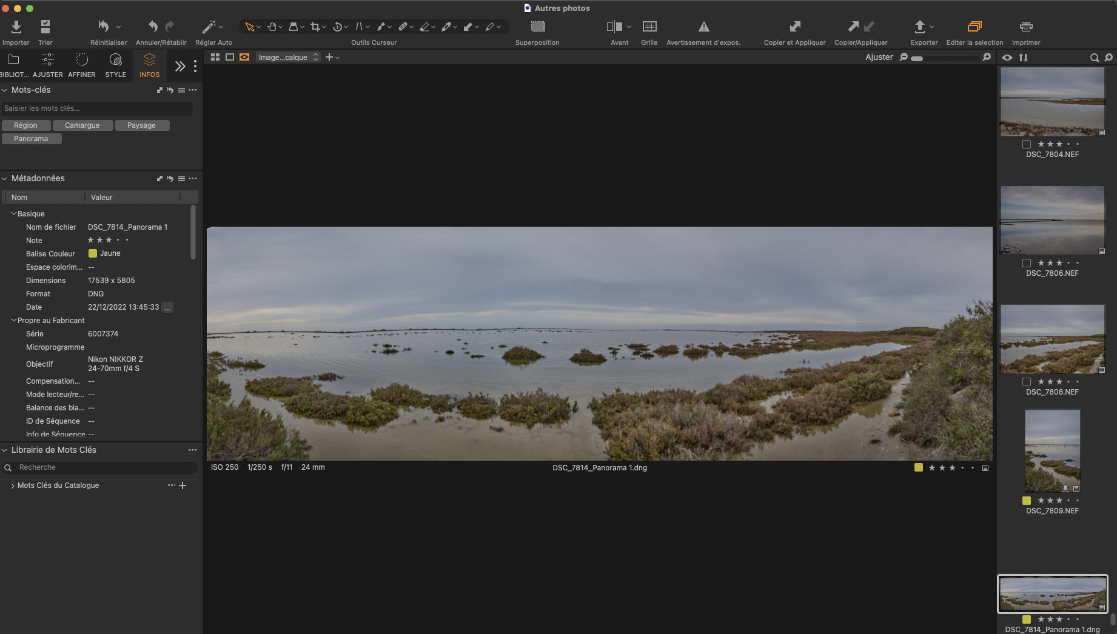
Task: Show more tool tabs with double chevron
Action: pyautogui.click(x=180, y=66)
